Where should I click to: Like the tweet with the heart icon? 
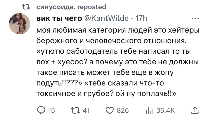pos(110,111)
